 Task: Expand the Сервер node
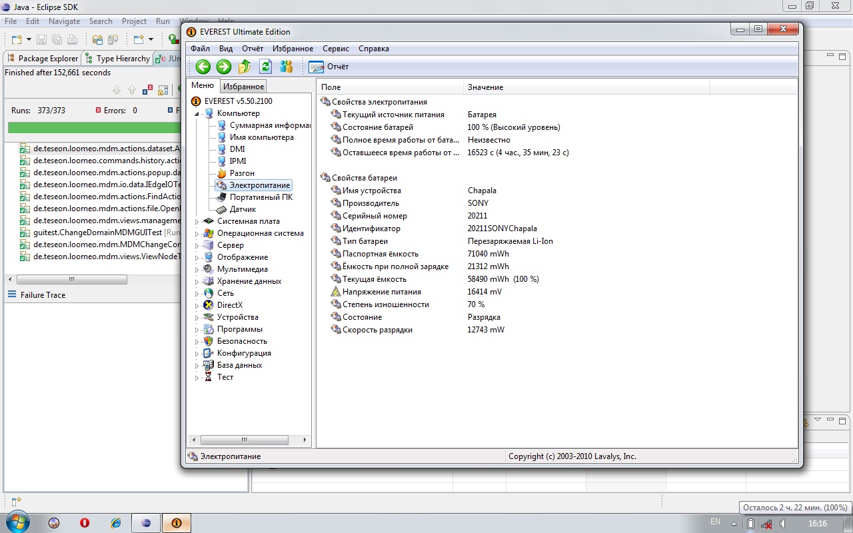[x=197, y=245]
